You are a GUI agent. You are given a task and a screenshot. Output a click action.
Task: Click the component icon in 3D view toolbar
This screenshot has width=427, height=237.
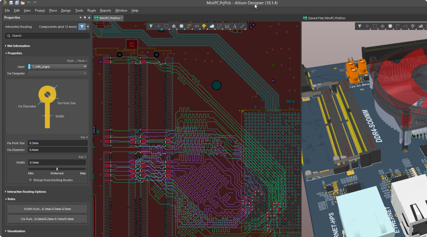pyautogui.click(x=390, y=26)
